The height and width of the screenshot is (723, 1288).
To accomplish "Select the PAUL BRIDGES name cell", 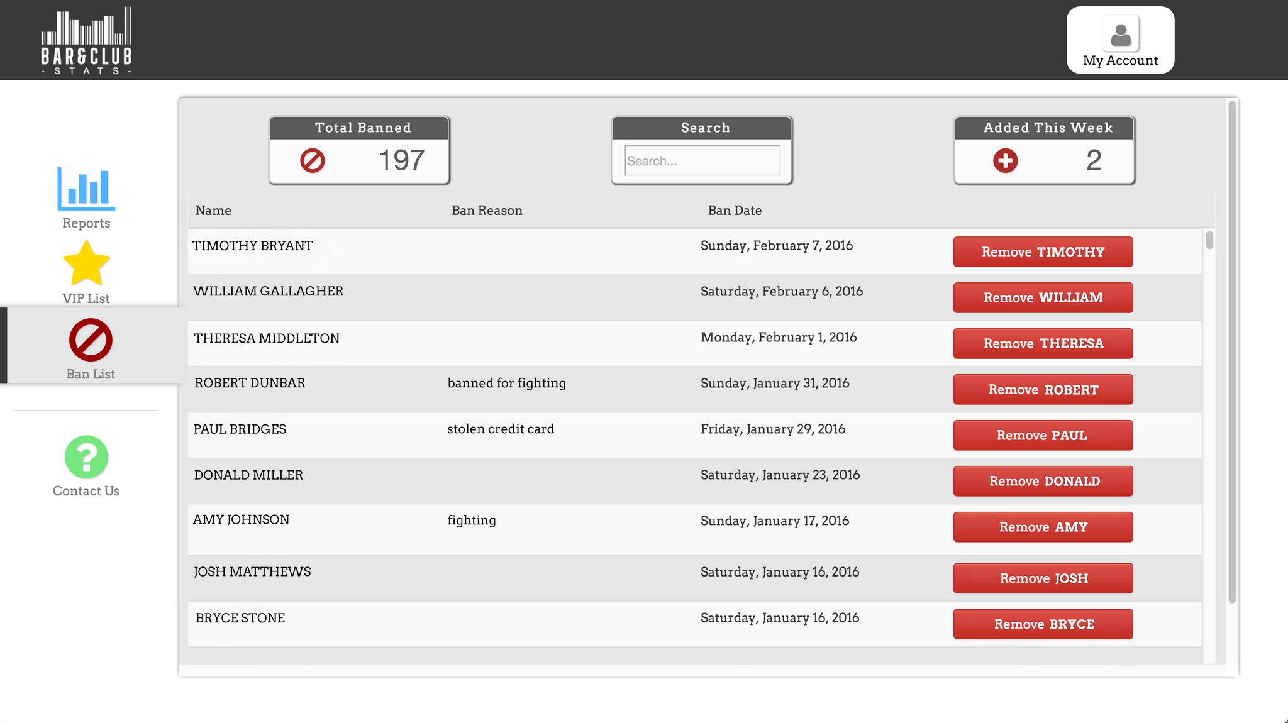I will pos(240,429).
